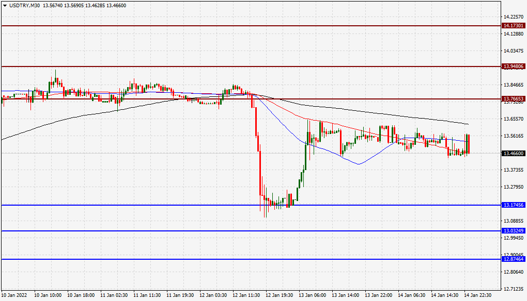Screen dimensions: 527x301
Task: Select the 14 Jan 06:30 time label
Action: tap(412, 295)
